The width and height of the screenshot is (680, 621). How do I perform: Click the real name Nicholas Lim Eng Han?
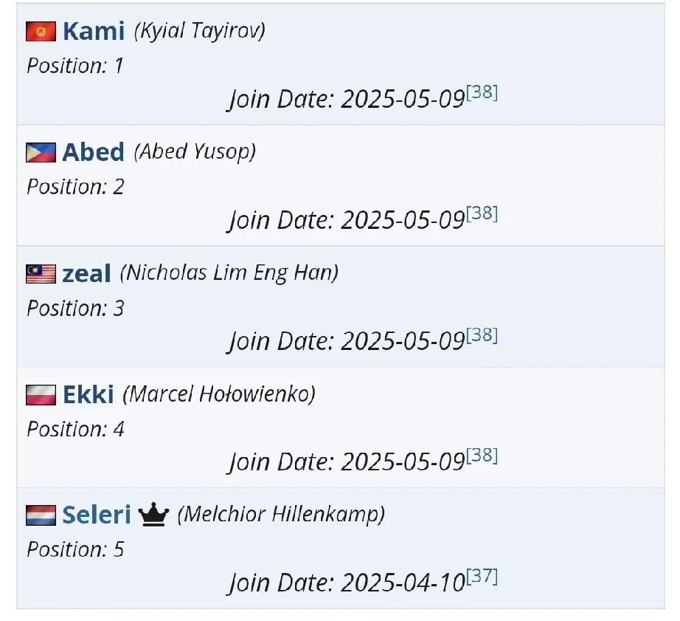[229, 274]
